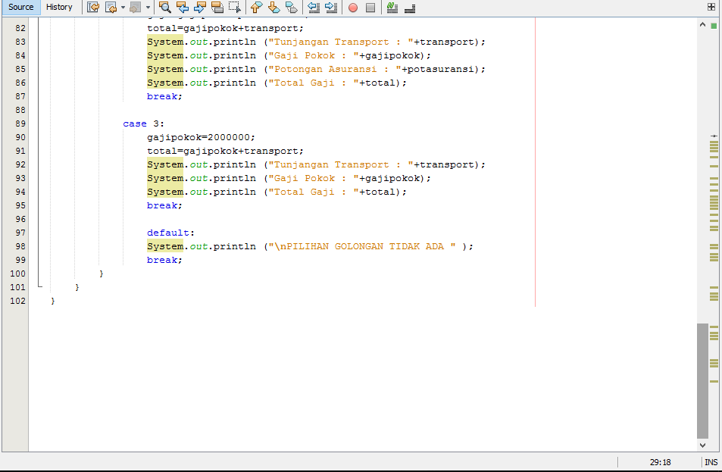
Task: Click 'total=gajipokok+transport;' on line 91
Action: (225, 151)
